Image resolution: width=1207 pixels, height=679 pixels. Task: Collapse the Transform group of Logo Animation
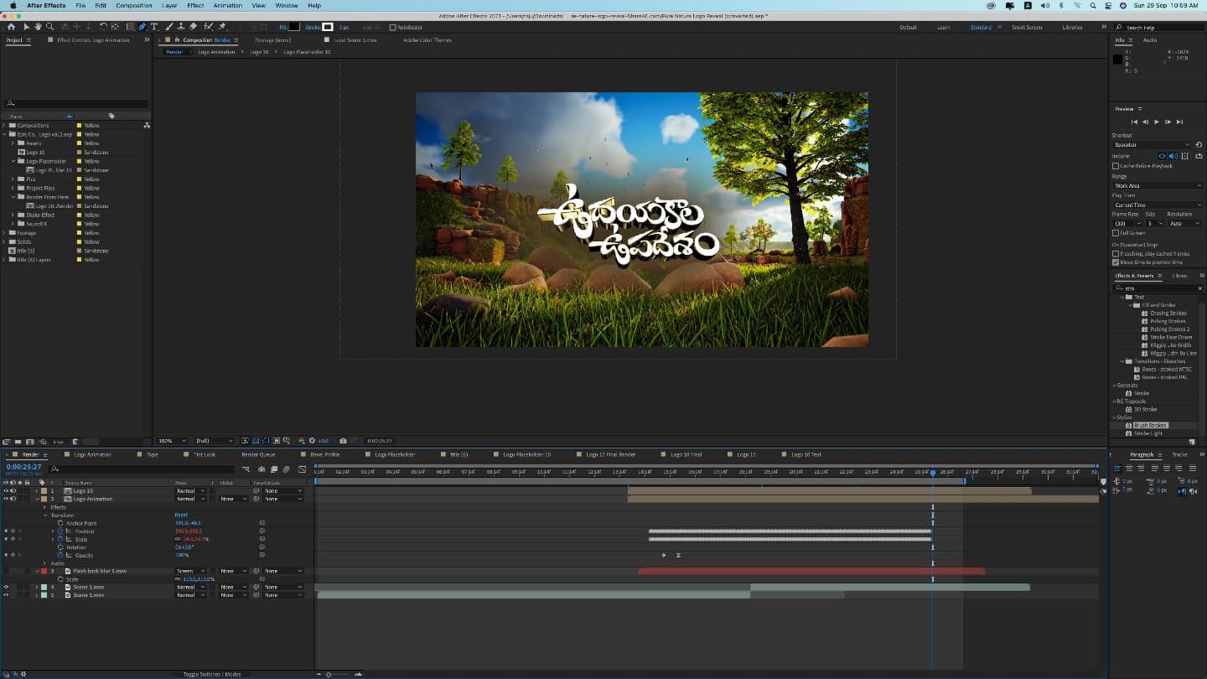pyautogui.click(x=45, y=516)
